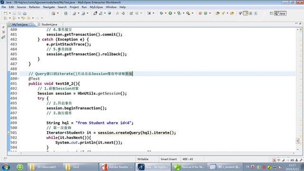The width and height of the screenshot is (304, 171).
Task: Expand the External Tools dropdown arrow
Action: tap(192, 13)
